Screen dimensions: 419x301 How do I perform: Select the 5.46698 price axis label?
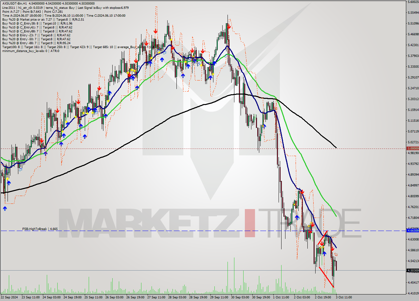413,34
